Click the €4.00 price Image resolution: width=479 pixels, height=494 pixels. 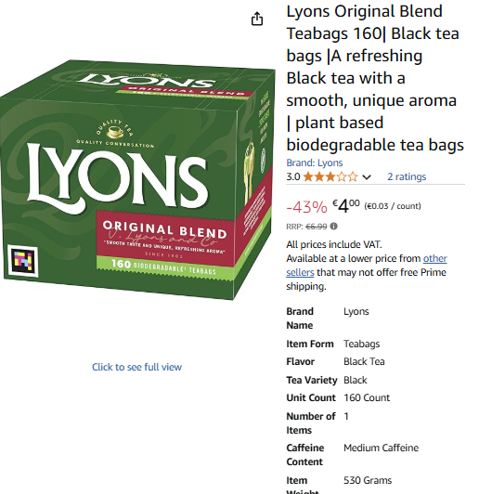346,206
